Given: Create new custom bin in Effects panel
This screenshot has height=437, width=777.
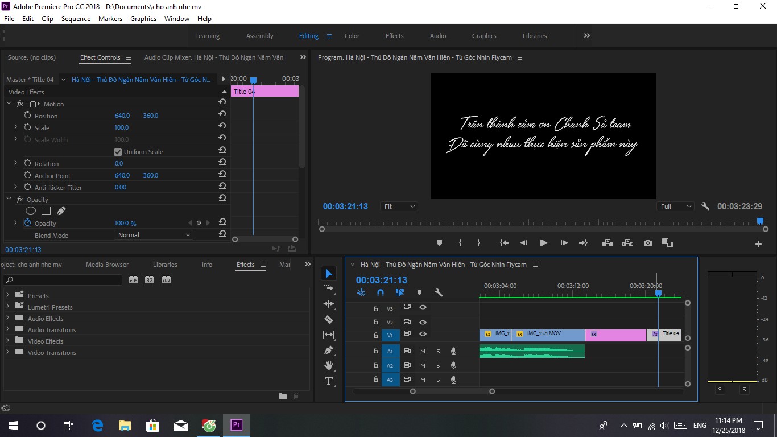Looking at the screenshot, I should [283, 396].
